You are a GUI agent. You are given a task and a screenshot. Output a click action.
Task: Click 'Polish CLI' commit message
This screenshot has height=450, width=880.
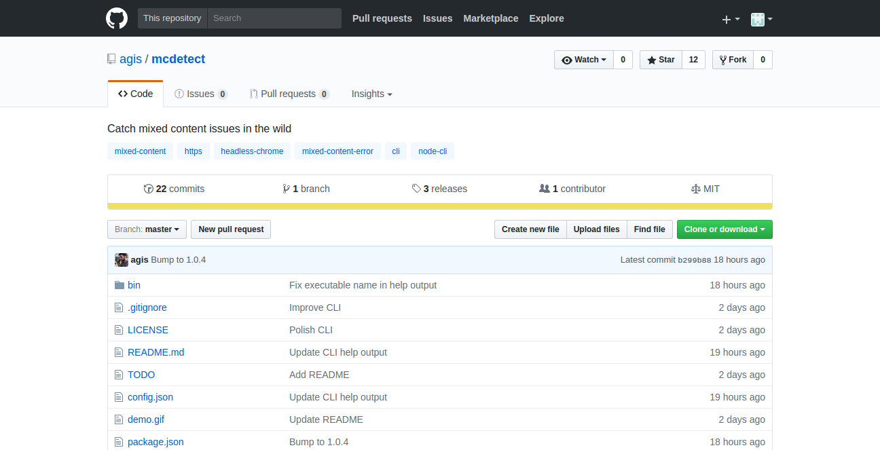pos(311,330)
